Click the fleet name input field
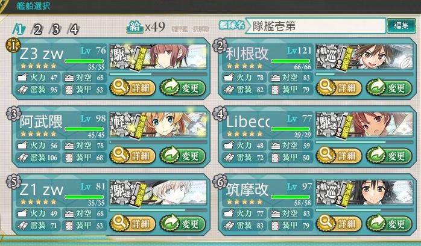 click(316, 26)
